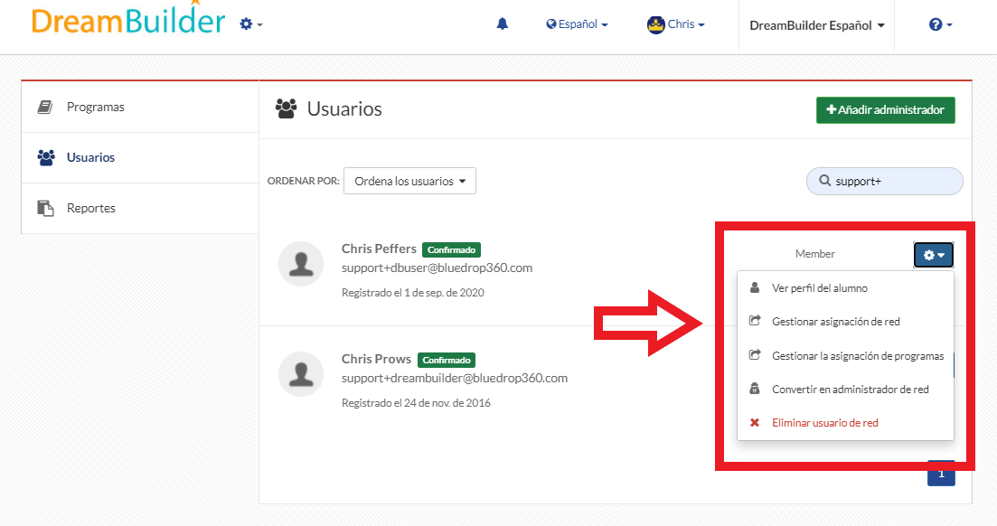Go to Programas in the sidebar
The width and height of the screenshot is (997, 526).
(x=140, y=107)
